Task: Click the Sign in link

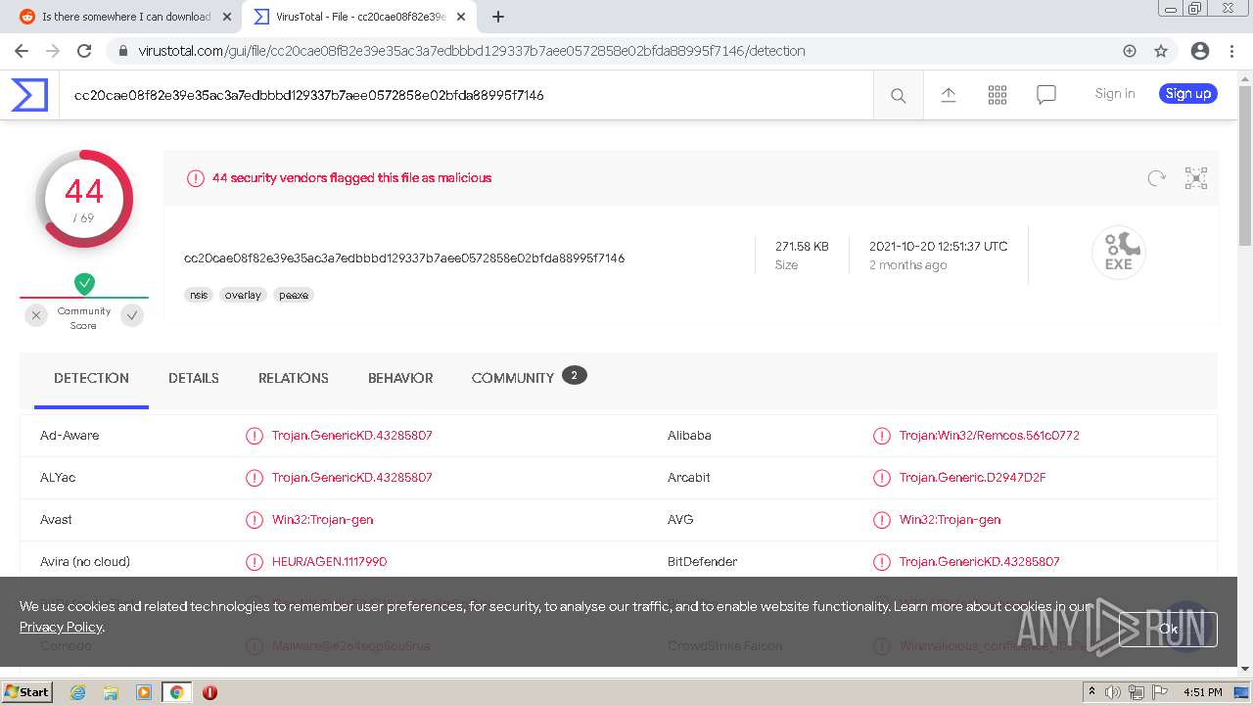Action: click(x=1115, y=94)
